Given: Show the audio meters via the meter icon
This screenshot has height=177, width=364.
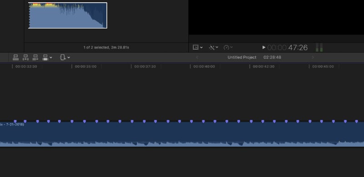Looking at the screenshot, I should coord(319,48).
